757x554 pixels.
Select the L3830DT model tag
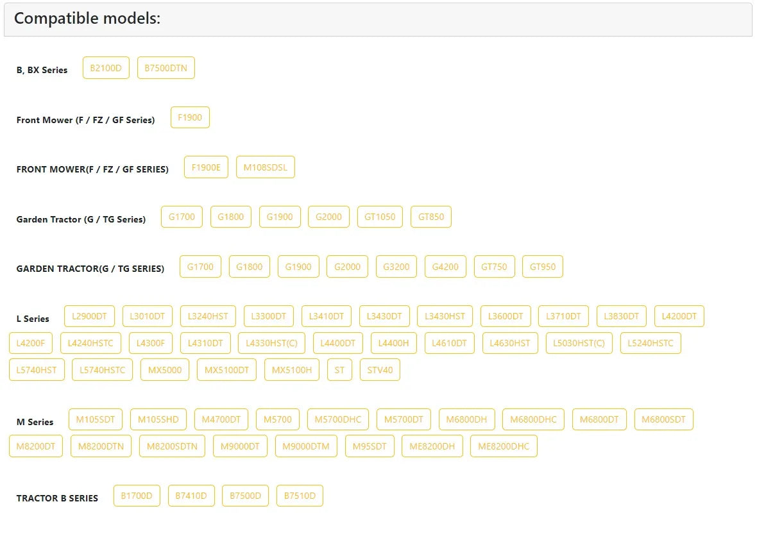tap(622, 316)
